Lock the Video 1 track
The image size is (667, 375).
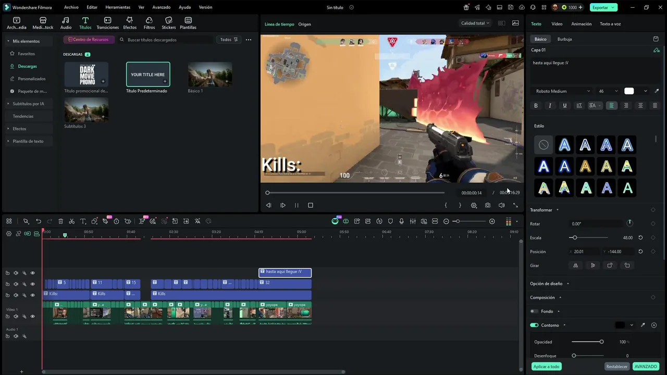click(7, 317)
